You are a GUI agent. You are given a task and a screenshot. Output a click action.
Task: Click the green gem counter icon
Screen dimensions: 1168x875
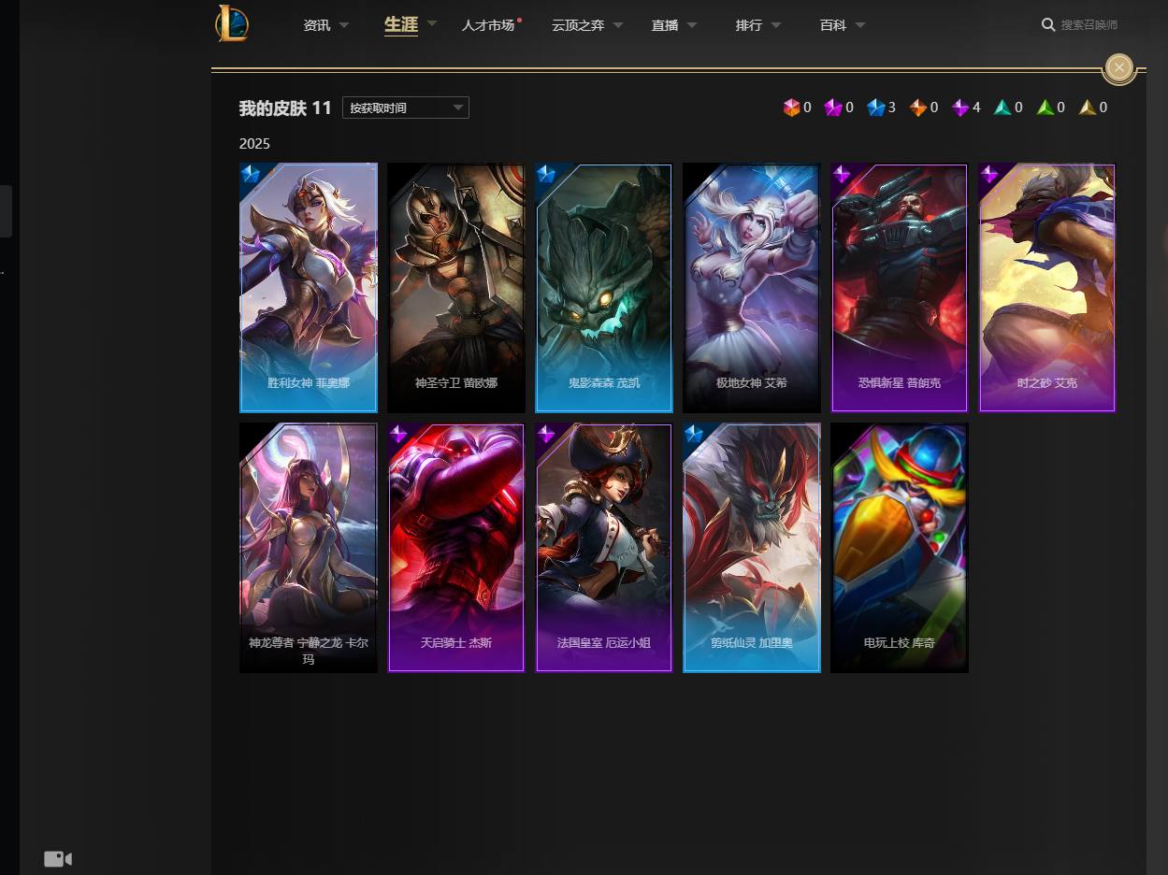(1045, 108)
